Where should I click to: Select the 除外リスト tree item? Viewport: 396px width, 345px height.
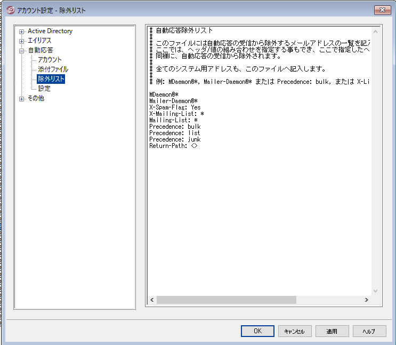51,79
